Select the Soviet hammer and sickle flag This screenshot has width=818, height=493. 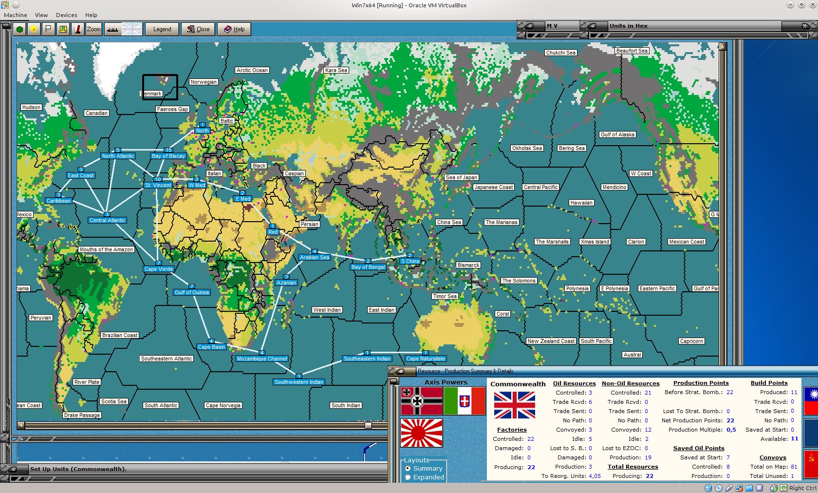[x=811, y=464]
